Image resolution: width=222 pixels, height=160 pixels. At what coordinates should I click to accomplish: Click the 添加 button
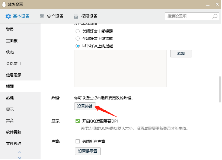click(x=181, y=54)
